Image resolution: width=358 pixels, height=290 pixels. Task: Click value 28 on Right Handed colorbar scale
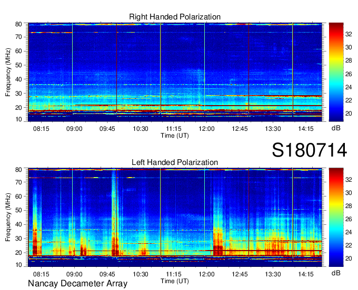coord(349,60)
